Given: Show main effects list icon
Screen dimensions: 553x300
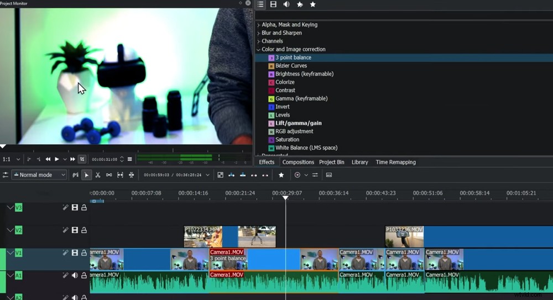Looking at the screenshot, I should click(260, 4).
